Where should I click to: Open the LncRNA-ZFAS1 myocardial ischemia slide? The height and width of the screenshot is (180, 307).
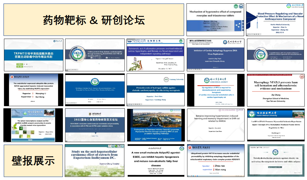point(275,125)
